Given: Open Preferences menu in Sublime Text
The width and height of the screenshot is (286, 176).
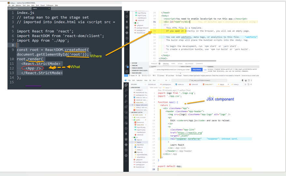Looking at the screenshot, I should [x=50, y=5].
